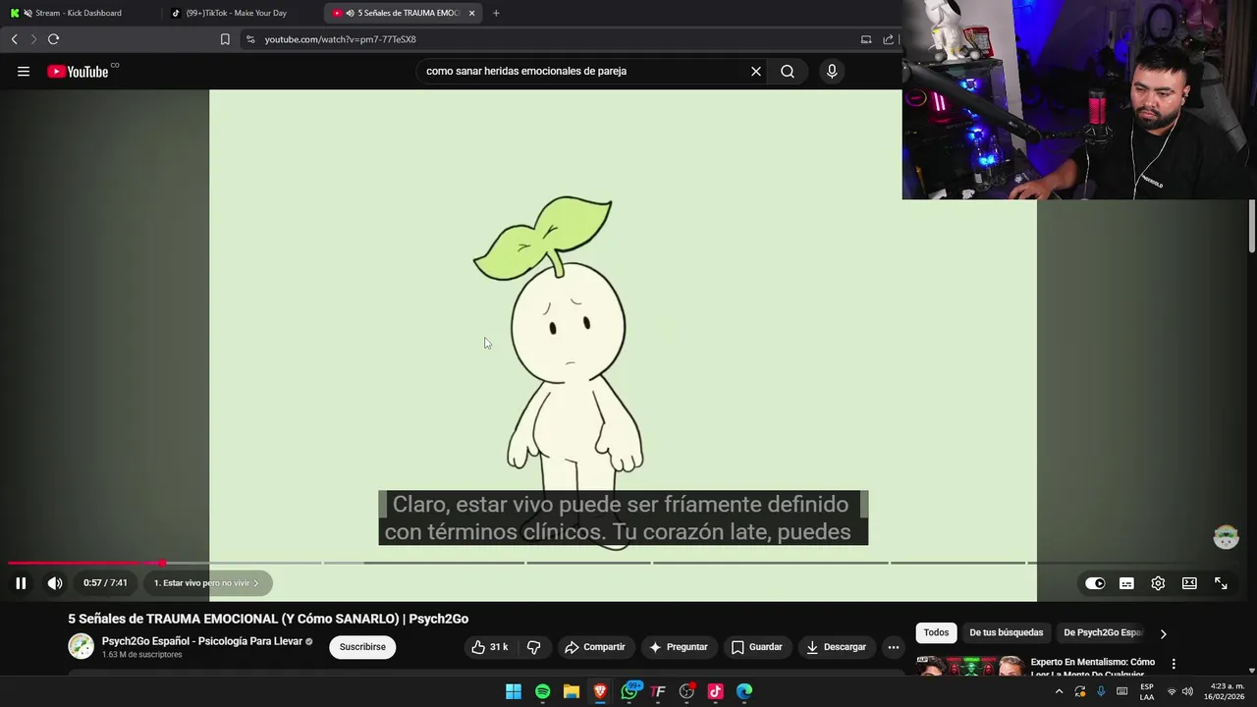Clear the search query with the X
The image size is (1257, 707).
pos(756,71)
